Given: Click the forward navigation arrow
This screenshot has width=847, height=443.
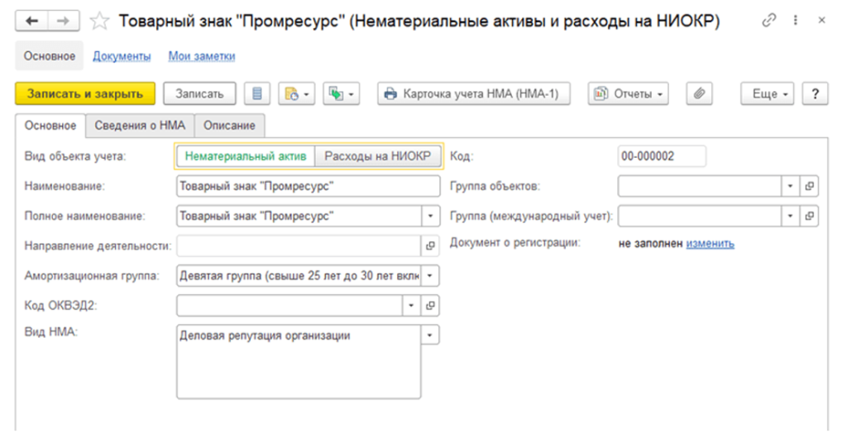Looking at the screenshot, I should [x=63, y=21].
